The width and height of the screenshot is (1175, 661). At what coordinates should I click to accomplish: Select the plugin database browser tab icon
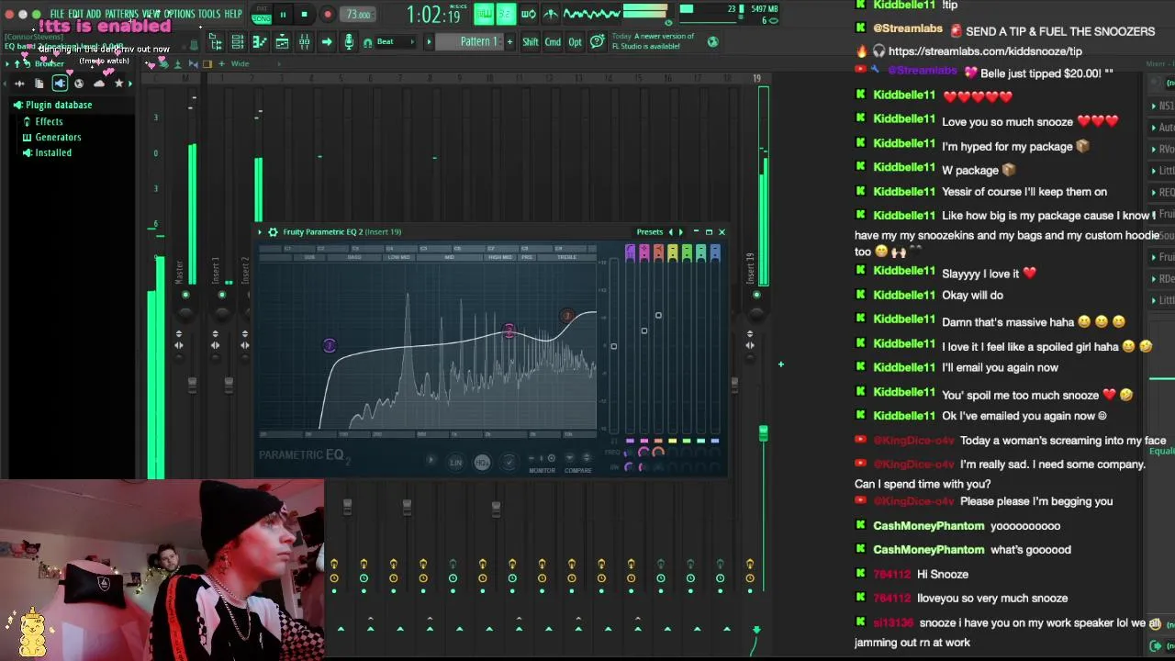coord(60,84)
